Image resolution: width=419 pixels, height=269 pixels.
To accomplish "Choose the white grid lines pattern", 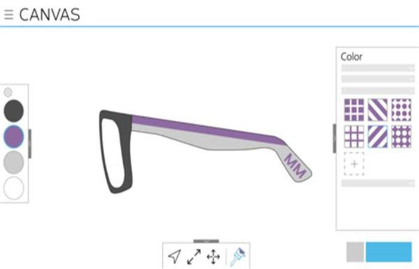I will point(354,137).
